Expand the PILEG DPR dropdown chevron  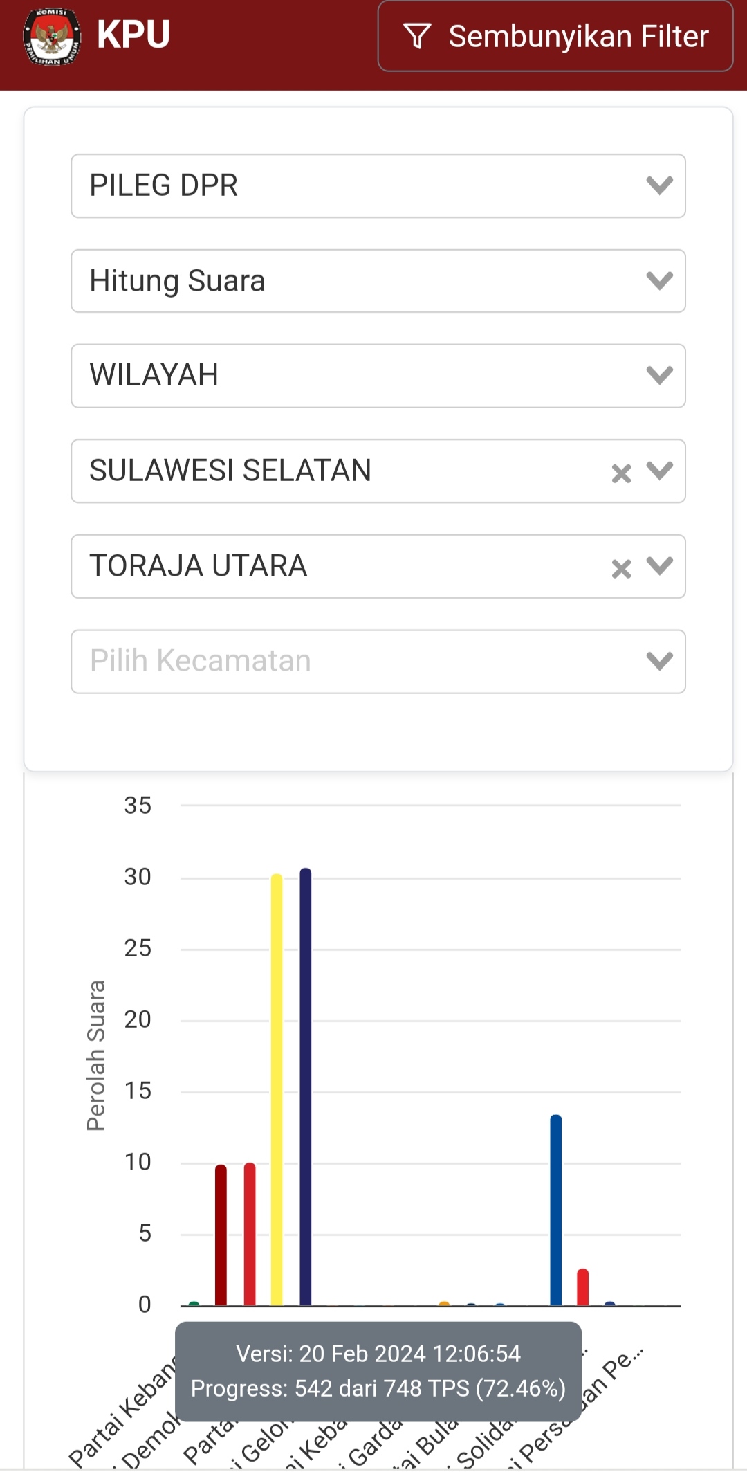click(x=660, y=185)
